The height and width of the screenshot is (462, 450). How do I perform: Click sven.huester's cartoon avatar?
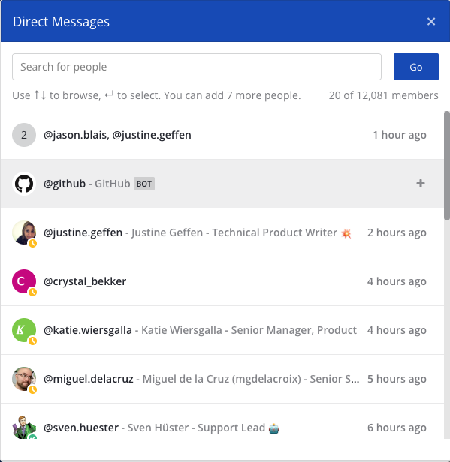coord(24,427)
